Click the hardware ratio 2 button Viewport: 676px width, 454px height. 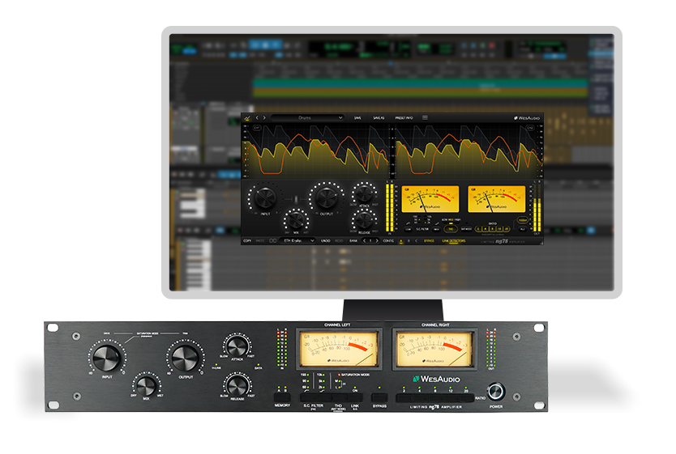tap(404, 397)
